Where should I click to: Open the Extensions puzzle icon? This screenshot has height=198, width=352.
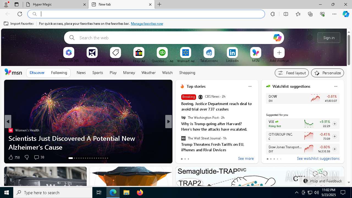[273, 14]
